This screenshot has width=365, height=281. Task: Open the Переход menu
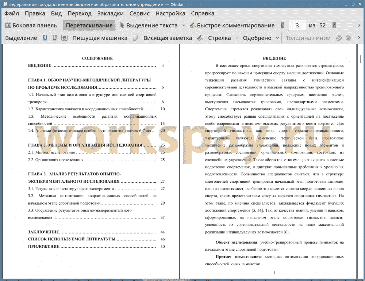point(79,14)
